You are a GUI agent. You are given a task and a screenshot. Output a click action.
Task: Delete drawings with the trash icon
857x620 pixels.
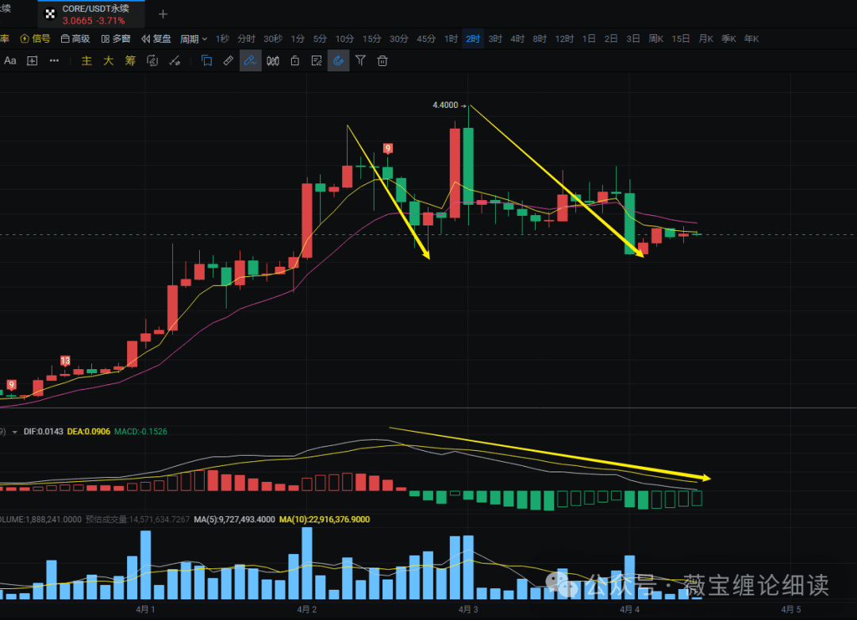(x=382, y=60)
